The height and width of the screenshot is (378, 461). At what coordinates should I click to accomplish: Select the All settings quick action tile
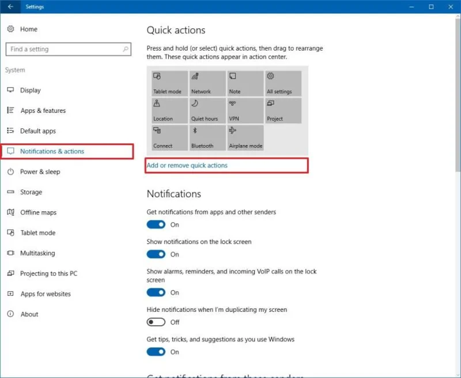pos(283,83)
